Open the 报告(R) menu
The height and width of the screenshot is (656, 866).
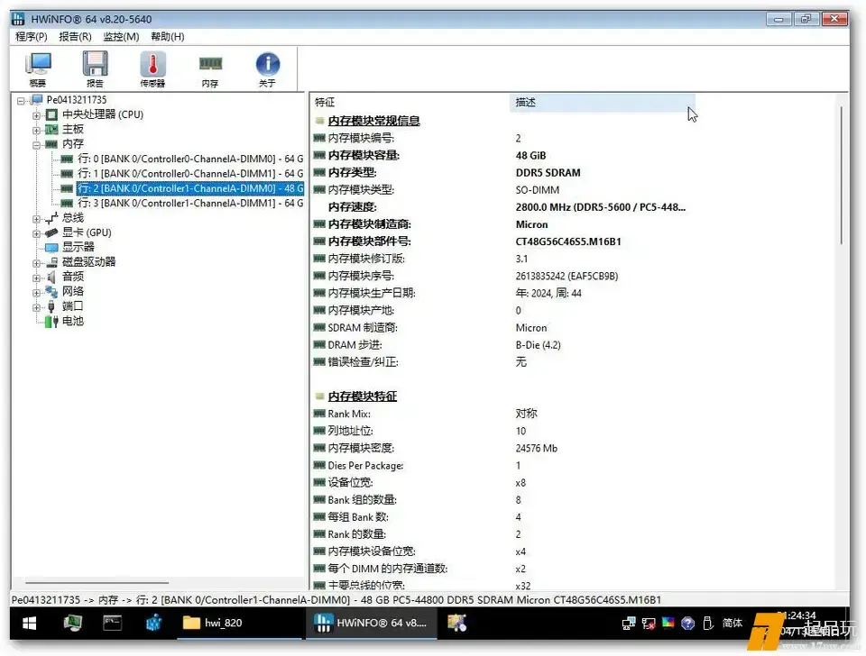coord(75,36)
